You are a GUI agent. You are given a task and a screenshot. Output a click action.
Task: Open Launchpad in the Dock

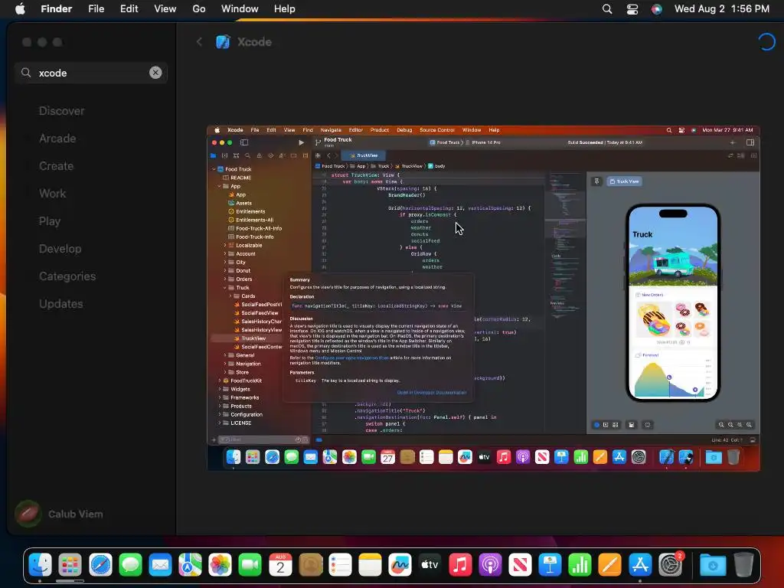70,565
